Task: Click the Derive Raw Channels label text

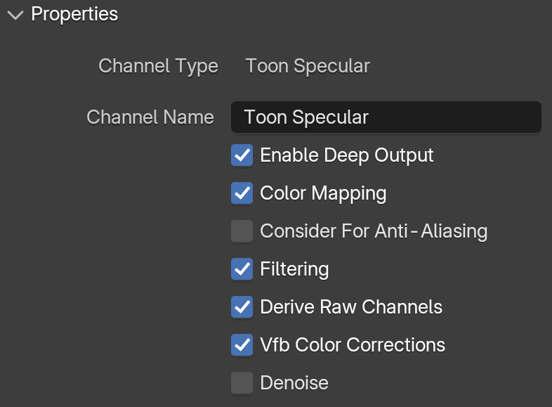Action: click(x=351, y=307)
